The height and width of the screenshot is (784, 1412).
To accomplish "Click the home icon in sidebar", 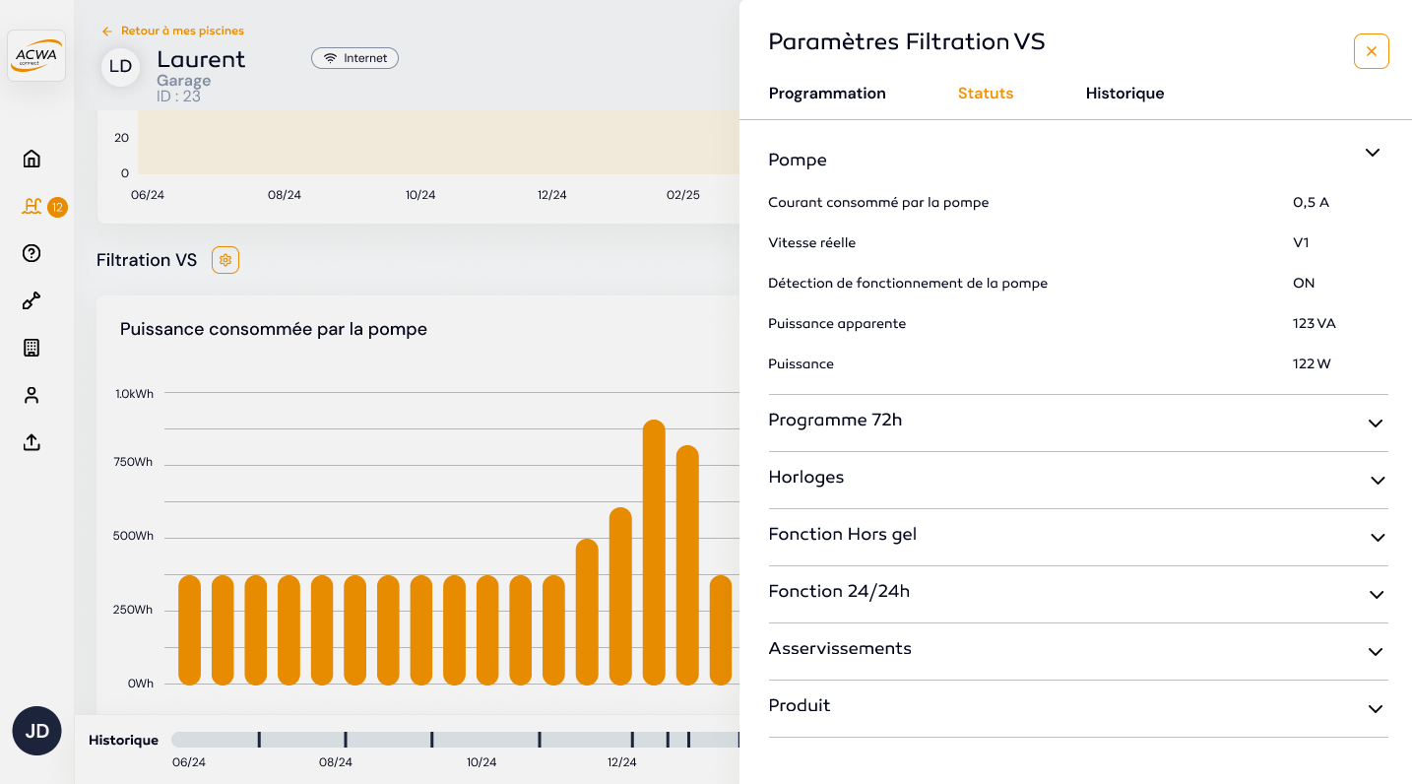I will [32, 159].
